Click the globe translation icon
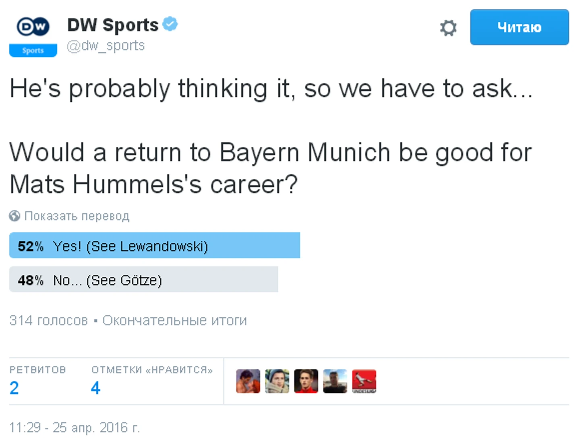 [x=14, y=216]
